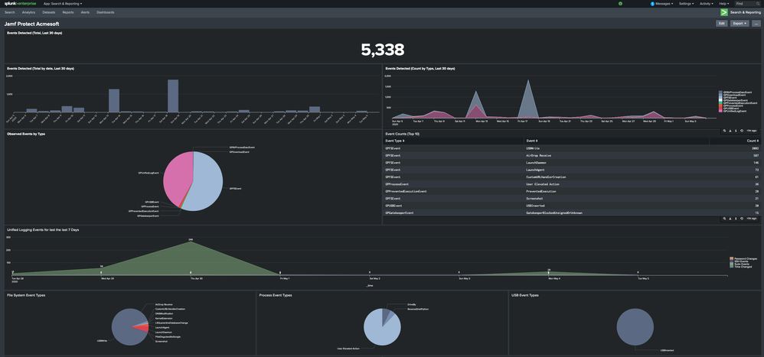
Task: Go to the Search tab
Action: (x=10, y=12)
